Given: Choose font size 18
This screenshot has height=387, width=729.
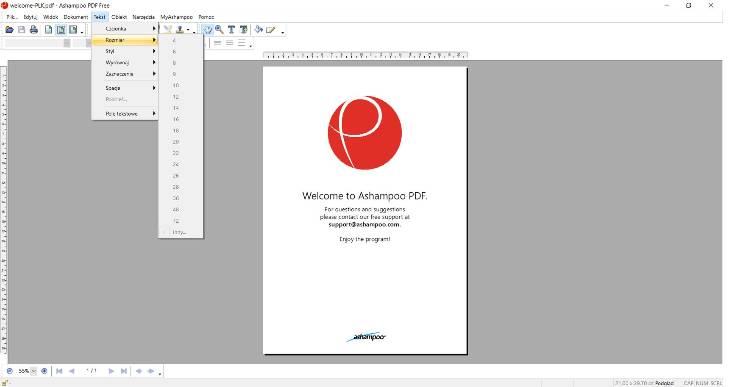Looking at the screenshot, I should (x=181, y=130).
